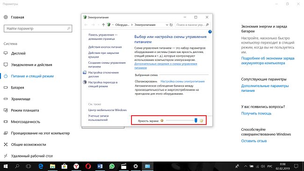This screenshot has width=304, height=171.
Task: Open Настройка схемы электропитания link
Action: (x=182, y=82)
